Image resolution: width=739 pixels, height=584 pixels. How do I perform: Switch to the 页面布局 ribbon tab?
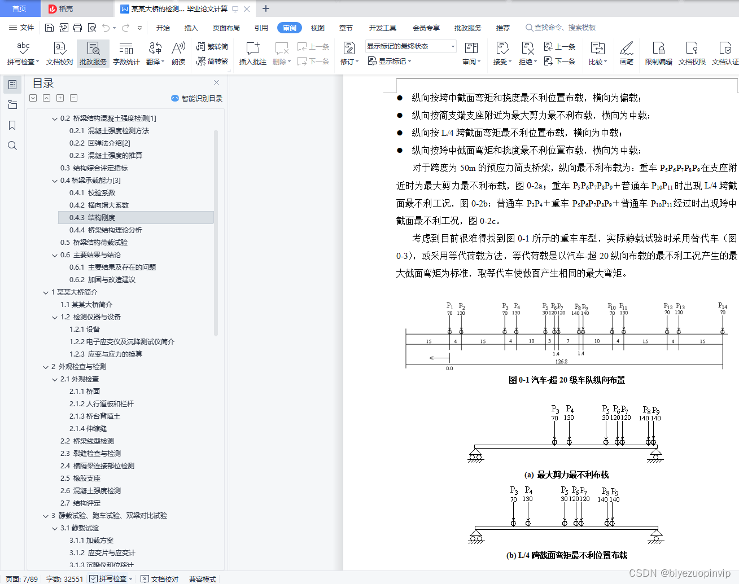tap(226, 28)
